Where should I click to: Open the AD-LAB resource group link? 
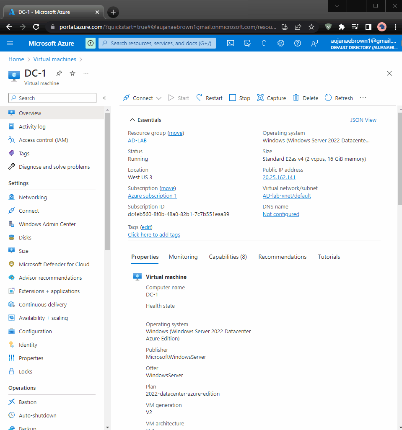[x=137, y=140]
